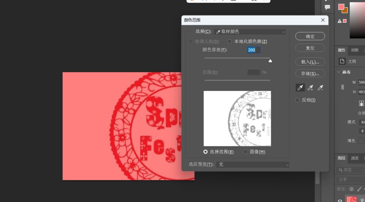This screenshot has height=202, width=365.
Task: Open the comments panel speech-bubble icon
Action: point(327,7)
